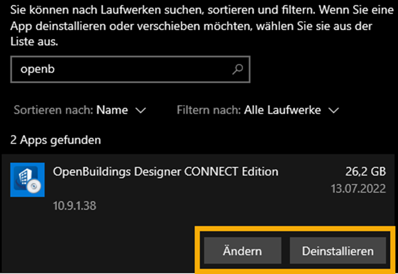
Task: Click the magnifier search icon
Action: tap(237, 69)
